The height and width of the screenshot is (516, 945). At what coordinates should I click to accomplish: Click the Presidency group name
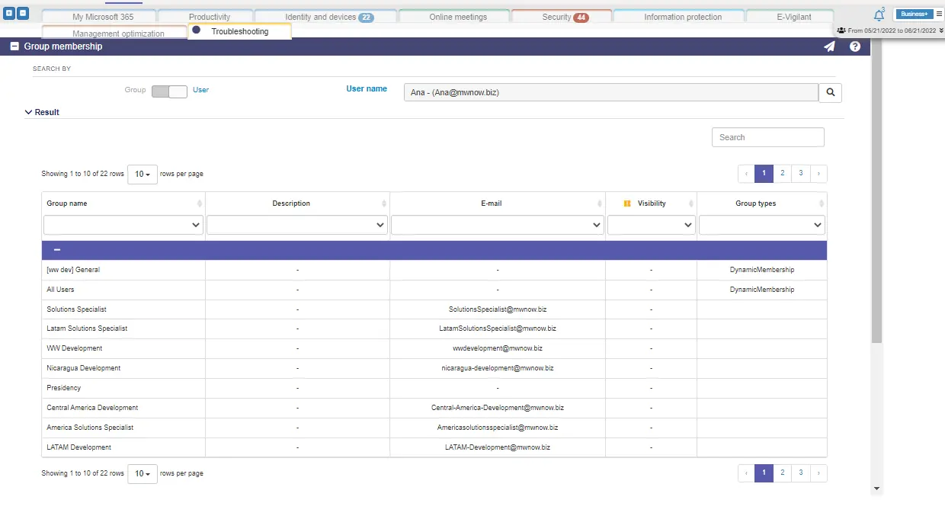[64, 388]
